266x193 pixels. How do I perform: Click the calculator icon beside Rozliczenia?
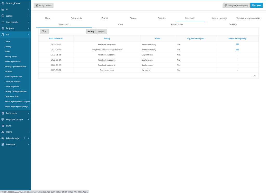tap(3, 113)
